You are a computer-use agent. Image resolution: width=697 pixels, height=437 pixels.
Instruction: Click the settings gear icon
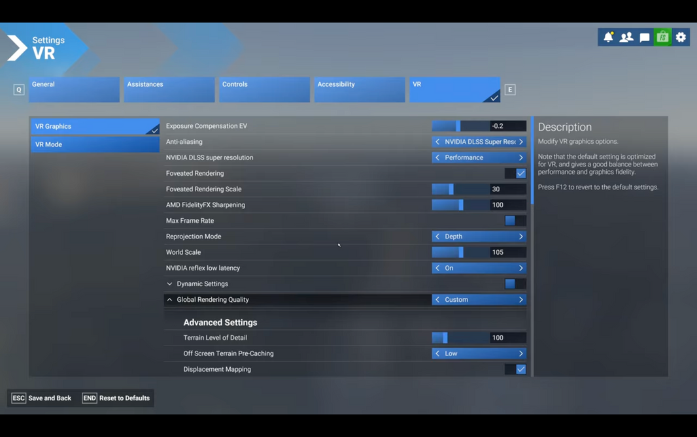coord(681,37)
